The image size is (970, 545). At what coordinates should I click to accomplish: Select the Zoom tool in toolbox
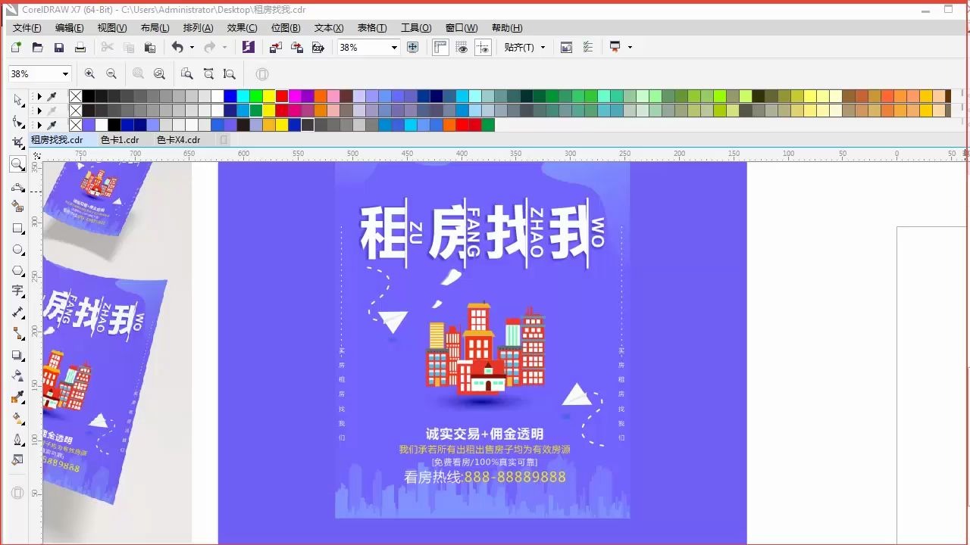click(17, 164)
